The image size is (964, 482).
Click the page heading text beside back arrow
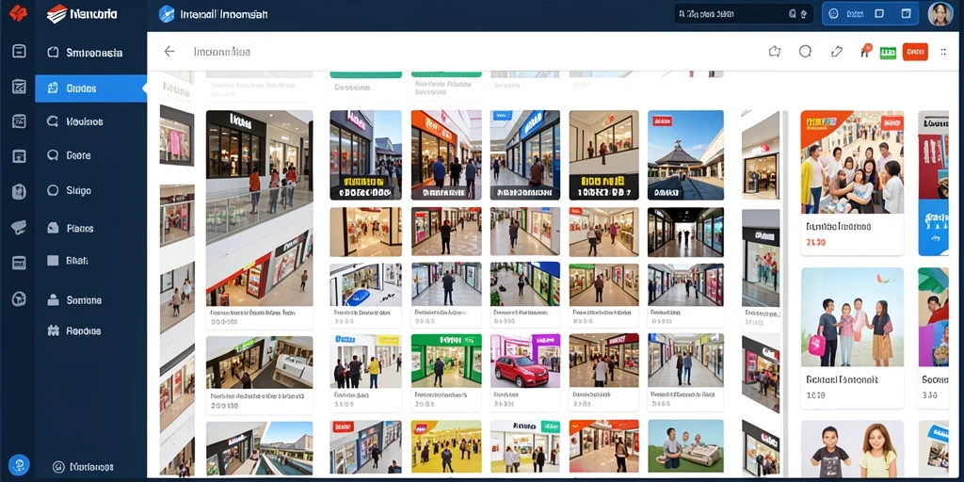tap(222, 53)
